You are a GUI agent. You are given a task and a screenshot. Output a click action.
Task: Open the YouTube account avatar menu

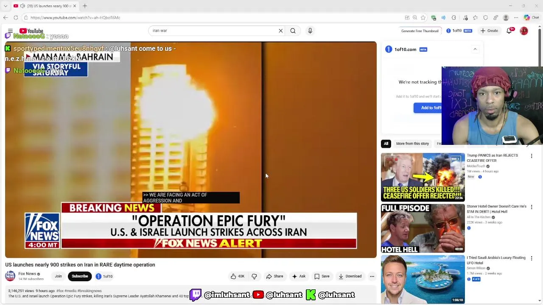pos(524,30)
